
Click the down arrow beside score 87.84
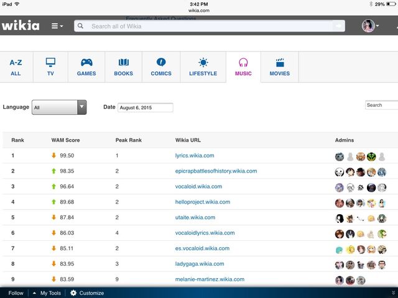(53, 217)
